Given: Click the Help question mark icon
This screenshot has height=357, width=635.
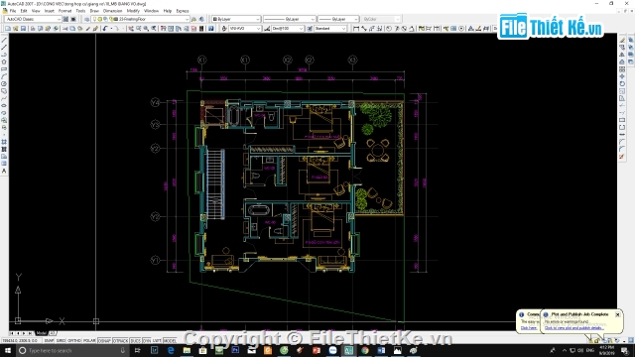Looking at the screenshot, I should point(210,29).
